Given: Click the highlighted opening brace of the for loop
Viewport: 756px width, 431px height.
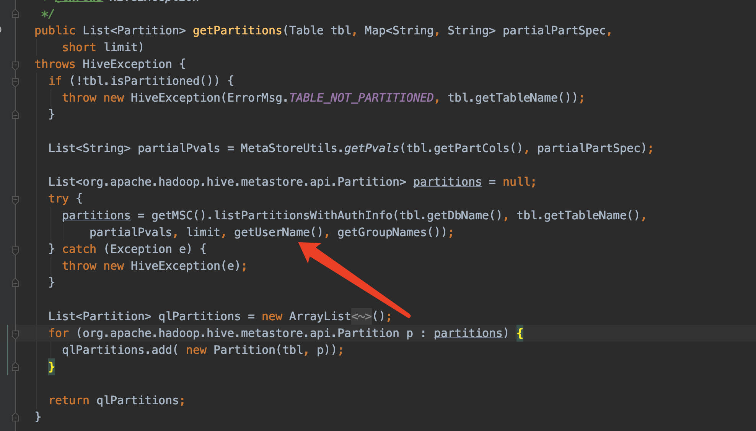Looking at the screenshot, I should pyautogui.click(x=520, y=333).
